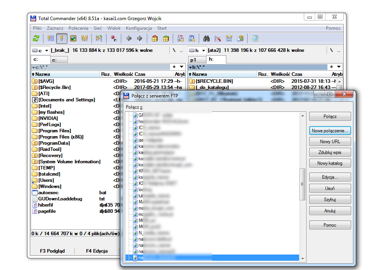This screenshot has height=270, width=372.
Task: Click the FTP list scrollbar thumb
Action: (x=303, y=184)
